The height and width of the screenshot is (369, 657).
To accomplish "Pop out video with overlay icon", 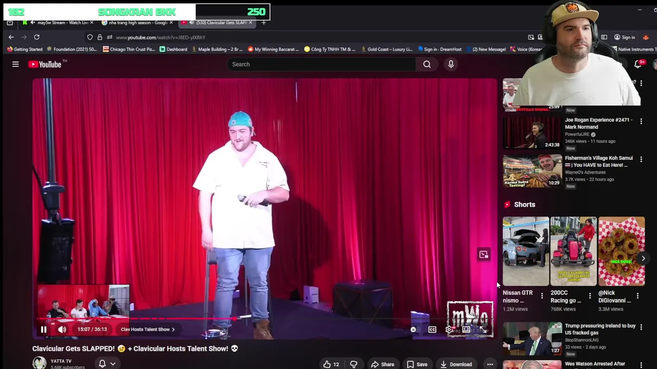I will (x=484, y=255).
